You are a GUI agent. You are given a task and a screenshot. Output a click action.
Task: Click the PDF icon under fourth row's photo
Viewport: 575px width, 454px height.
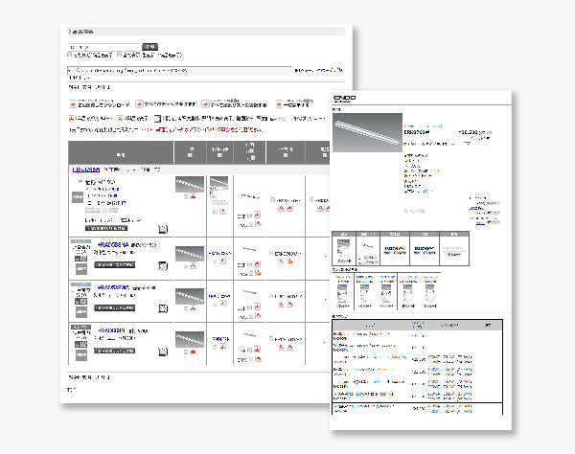(x=195, y=350)
